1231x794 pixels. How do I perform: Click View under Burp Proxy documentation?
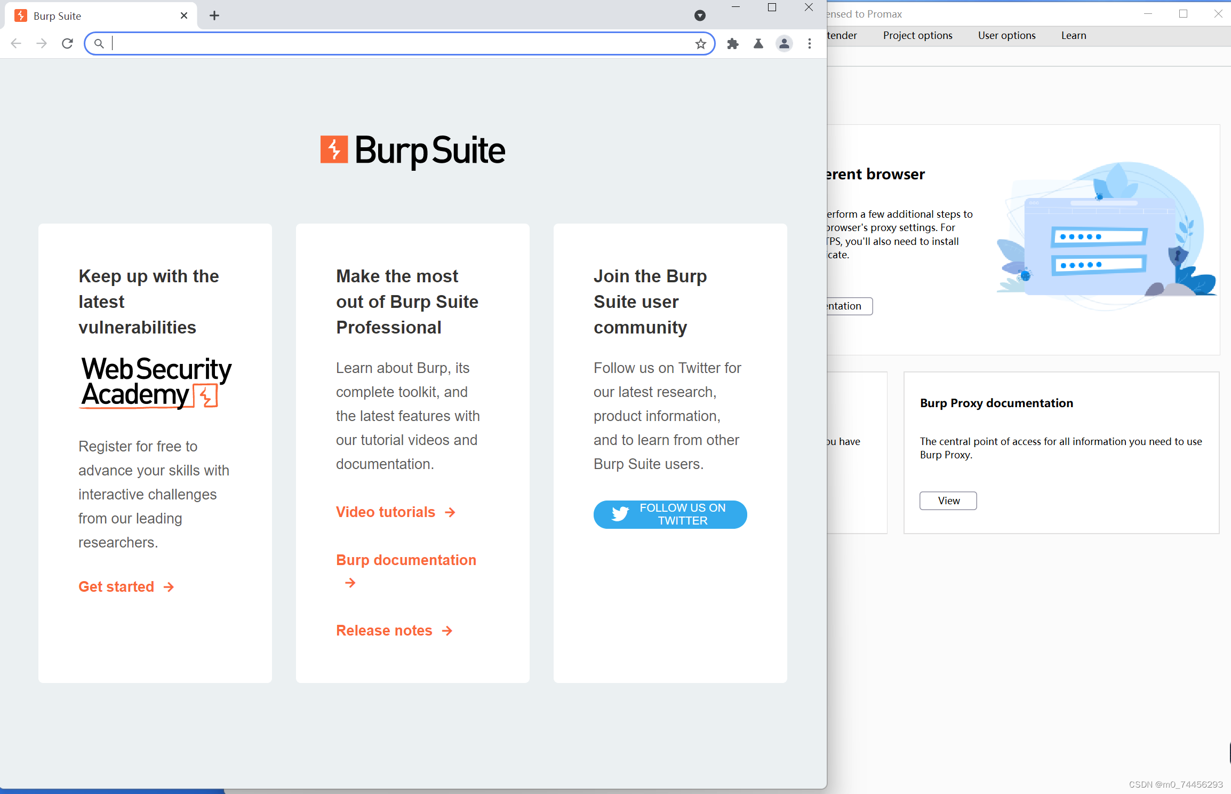[x=948, y=501]
